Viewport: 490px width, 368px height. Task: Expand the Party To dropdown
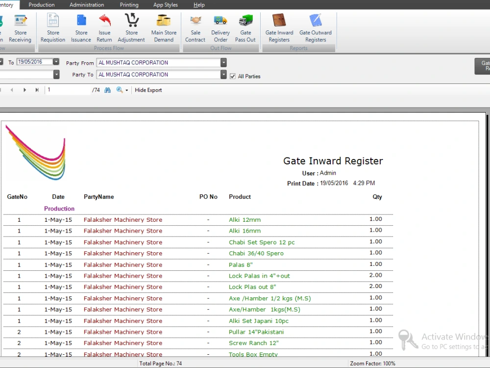point(223,75)
